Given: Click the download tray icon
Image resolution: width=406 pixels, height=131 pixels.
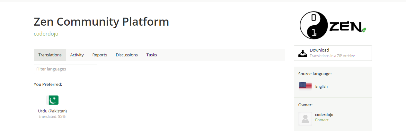Looking at the screenshot, I should pos(303,53).
